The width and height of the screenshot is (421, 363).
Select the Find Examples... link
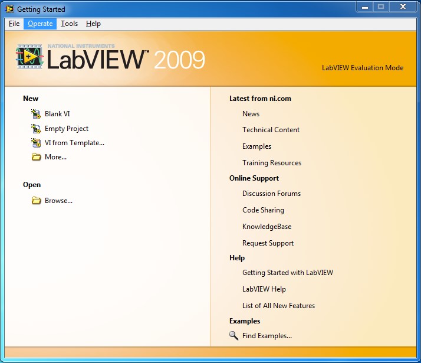tap(267, 336)
